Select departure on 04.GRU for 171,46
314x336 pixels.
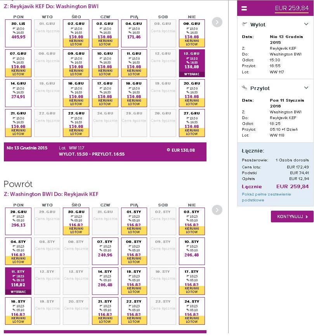[x=134, y=33]
